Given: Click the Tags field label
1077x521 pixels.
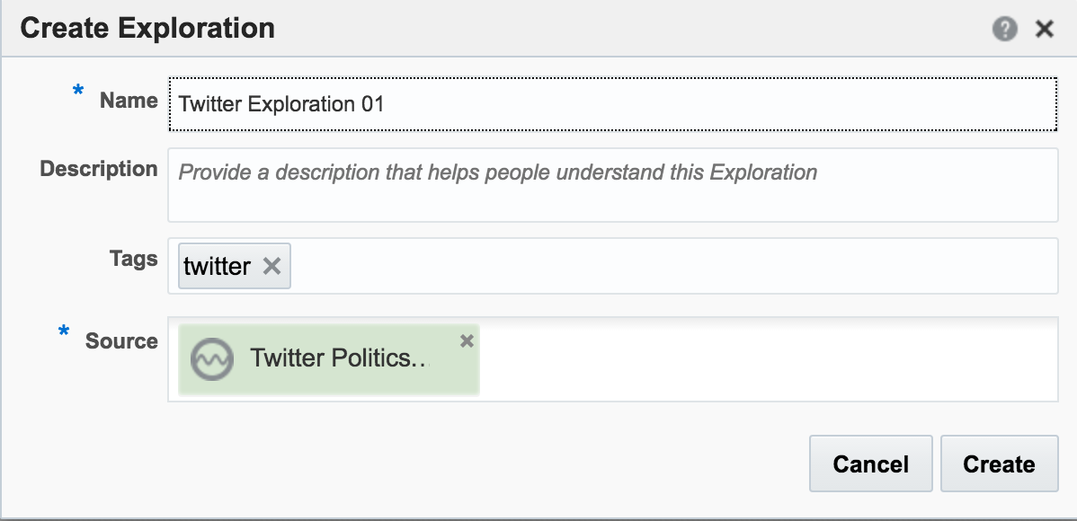Looking at the screenshot, I should (134, 259).
